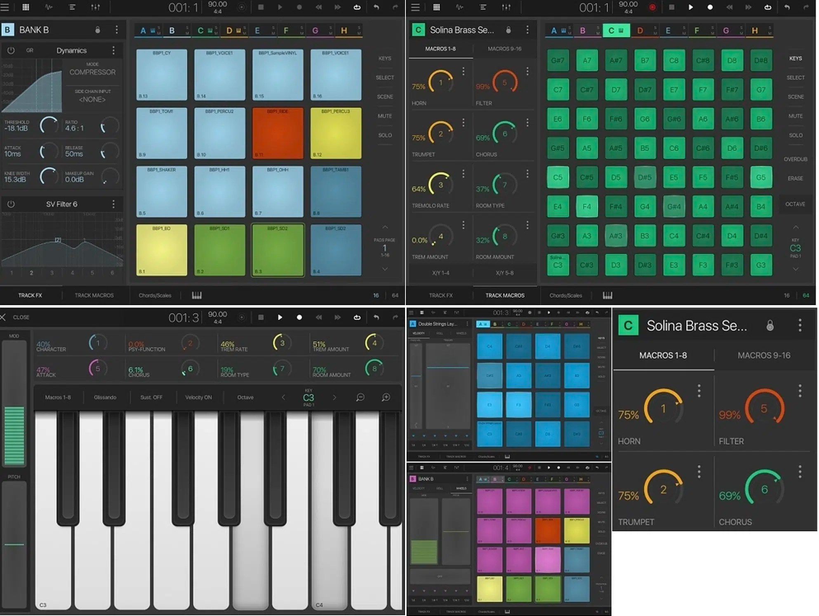This screenshot has width=819, height=616.
Task: Open the hamburger menu in the top-left corner
Action: 5,7
